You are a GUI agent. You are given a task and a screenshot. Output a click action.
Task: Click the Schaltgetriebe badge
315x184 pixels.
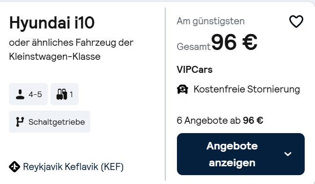[x=50, y=122]
